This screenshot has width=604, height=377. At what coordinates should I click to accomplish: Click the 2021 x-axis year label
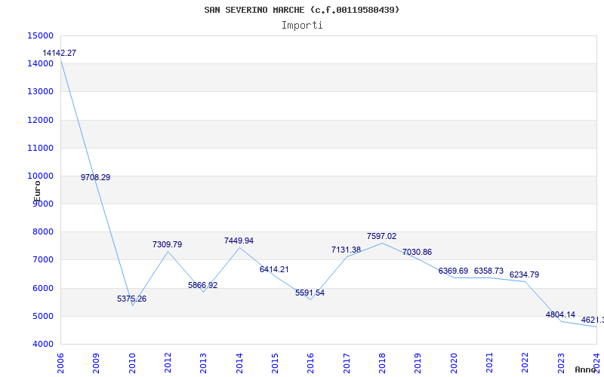tap(489, 363)
